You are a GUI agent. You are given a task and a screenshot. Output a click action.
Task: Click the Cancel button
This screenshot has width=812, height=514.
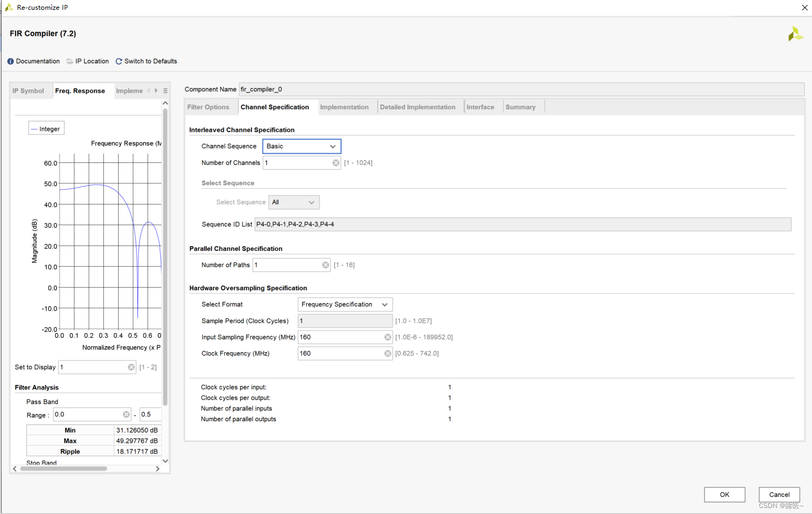click(x=779, y=495)
